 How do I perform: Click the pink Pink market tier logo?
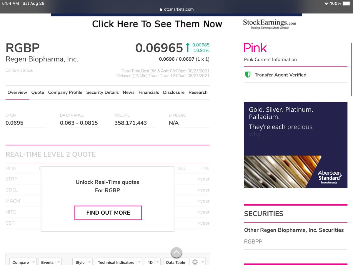(255, 48)
